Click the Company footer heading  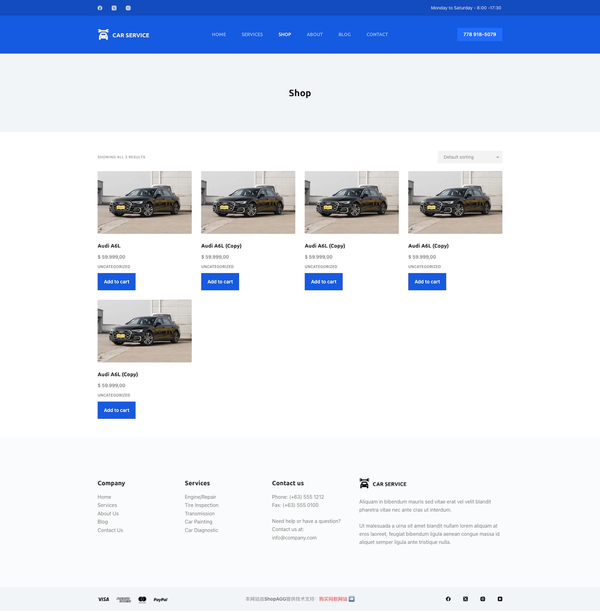(111, 483)
